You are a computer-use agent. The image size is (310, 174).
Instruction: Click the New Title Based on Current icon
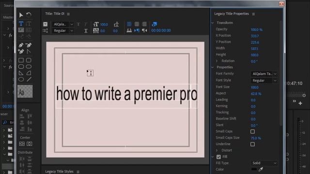click(45, 24)
